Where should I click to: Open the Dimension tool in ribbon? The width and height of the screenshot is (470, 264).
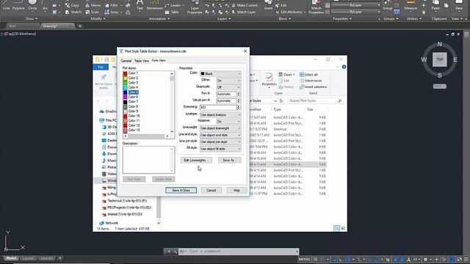click(154, 5)
